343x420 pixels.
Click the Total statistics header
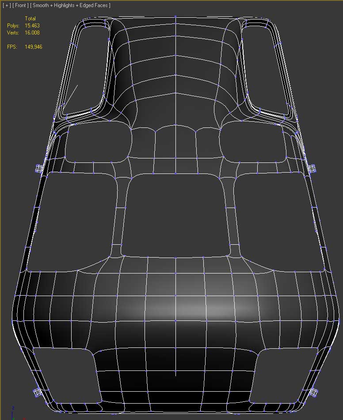point(30,19)
